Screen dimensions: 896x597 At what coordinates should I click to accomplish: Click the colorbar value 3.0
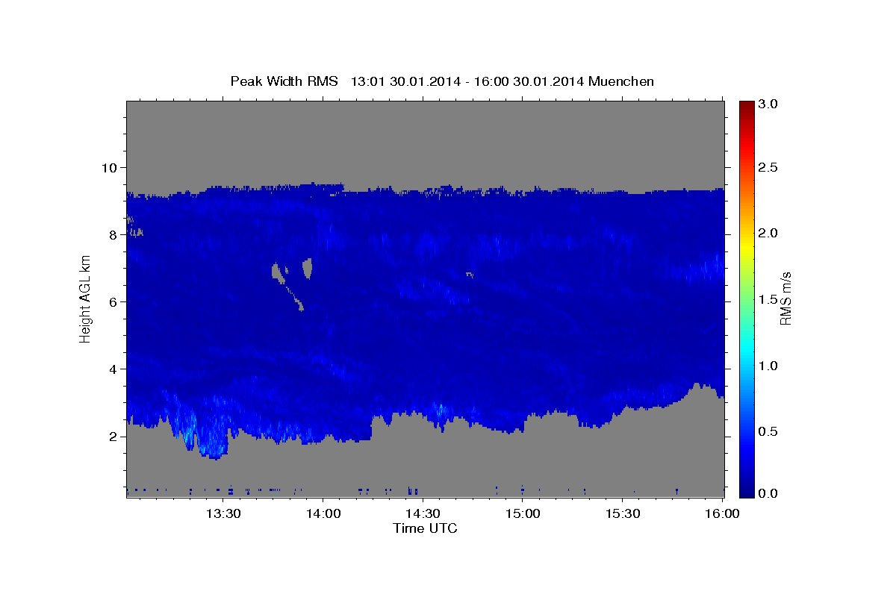(769, 104)
